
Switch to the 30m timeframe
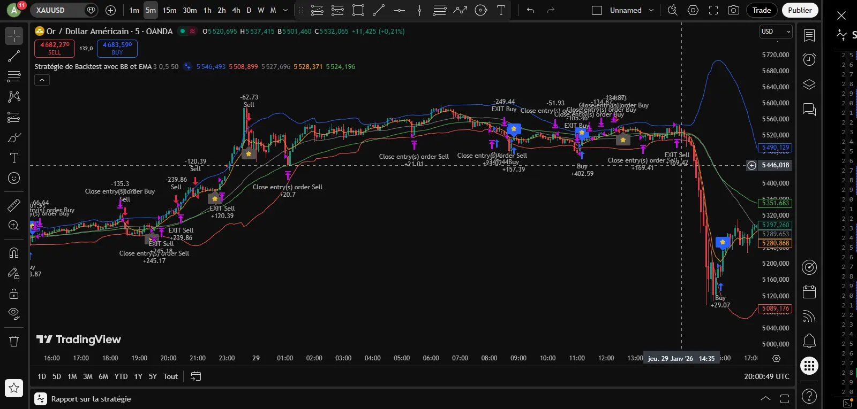tap(190, 10)
